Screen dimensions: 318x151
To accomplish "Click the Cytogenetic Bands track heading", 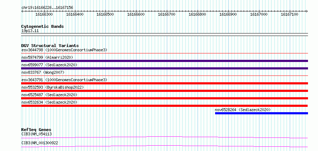I will click(x=43, y=26).
